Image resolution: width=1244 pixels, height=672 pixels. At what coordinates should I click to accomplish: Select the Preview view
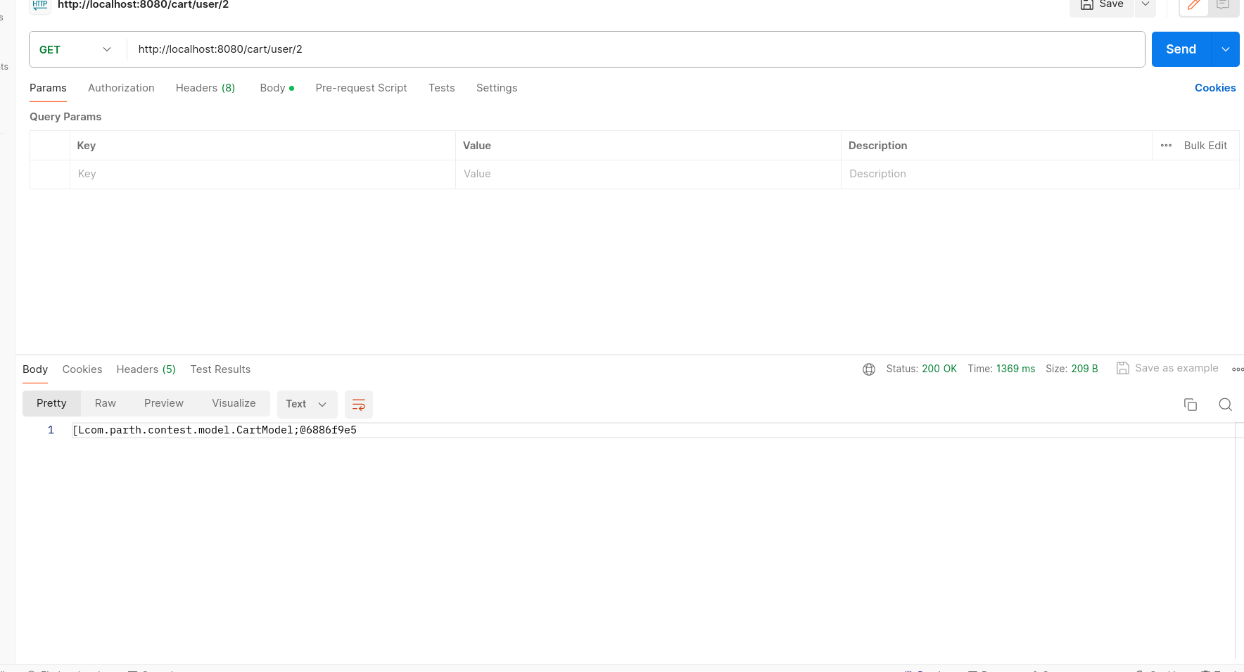[x=164, y=403]
